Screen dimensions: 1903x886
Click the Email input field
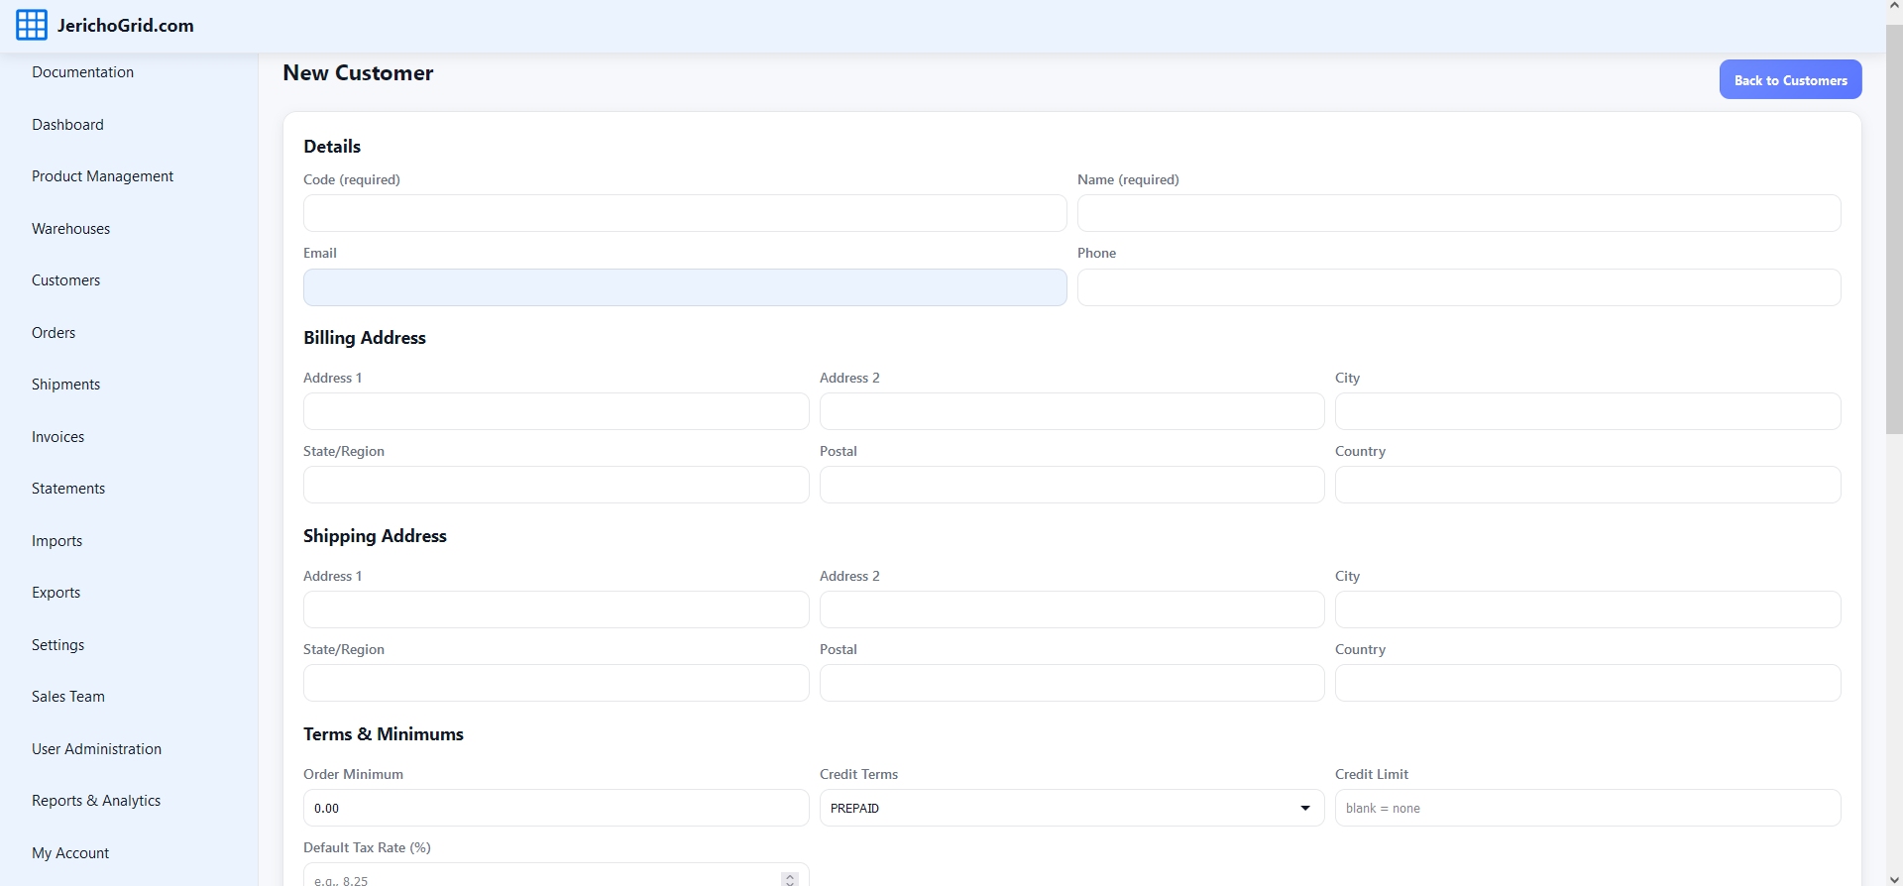click(684, 287)
